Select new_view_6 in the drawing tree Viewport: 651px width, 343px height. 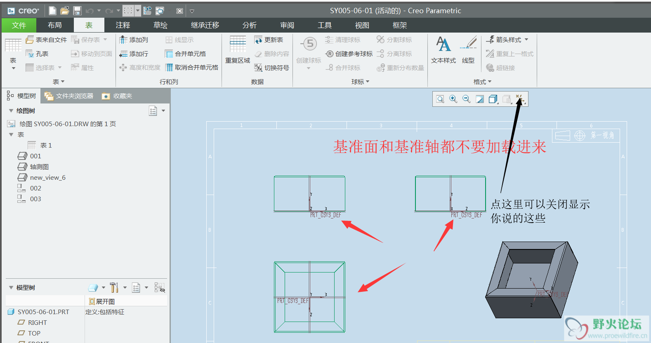click(41, 177)
